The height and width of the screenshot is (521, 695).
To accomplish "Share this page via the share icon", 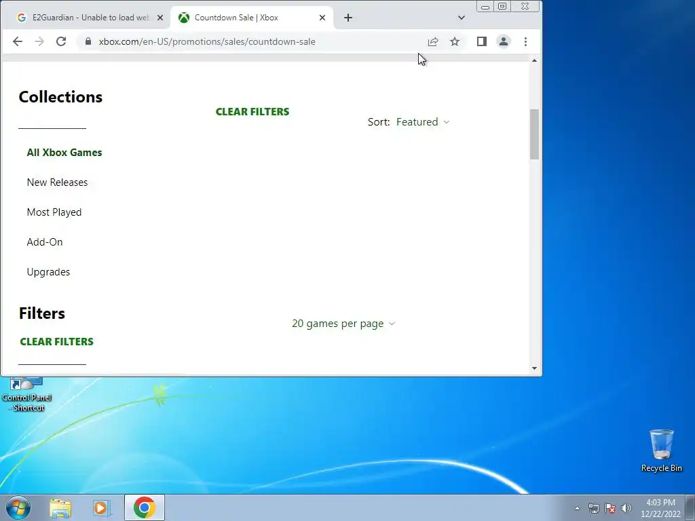I will (x=433, y=41).
